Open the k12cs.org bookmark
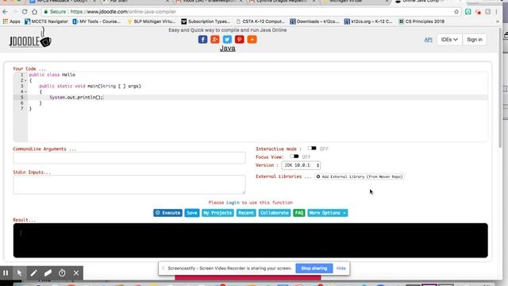508x286 pixels. pos(368,21)
